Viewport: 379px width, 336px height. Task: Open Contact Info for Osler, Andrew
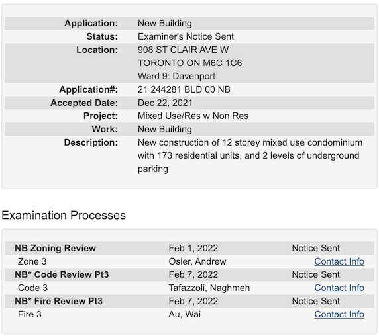tap(339, 261)
